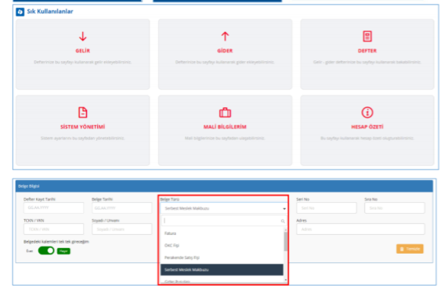Viewport: 444px width, 292px height.
Task: Click the Temizle button
Action: (410, 249)
